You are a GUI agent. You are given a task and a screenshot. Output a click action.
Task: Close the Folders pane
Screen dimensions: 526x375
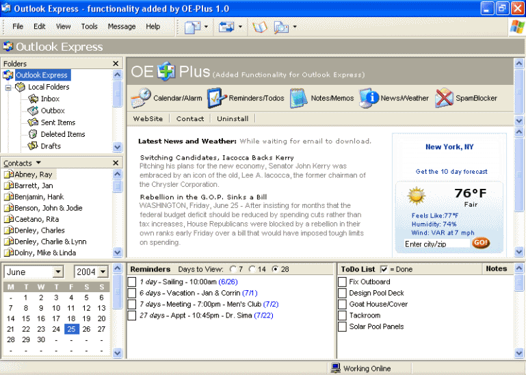pyautogui.click(x=116, y=64)
